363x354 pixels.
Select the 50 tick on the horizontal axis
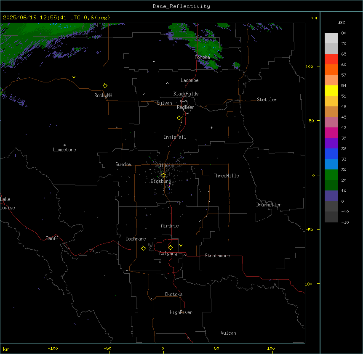click(x=216, y=349)
